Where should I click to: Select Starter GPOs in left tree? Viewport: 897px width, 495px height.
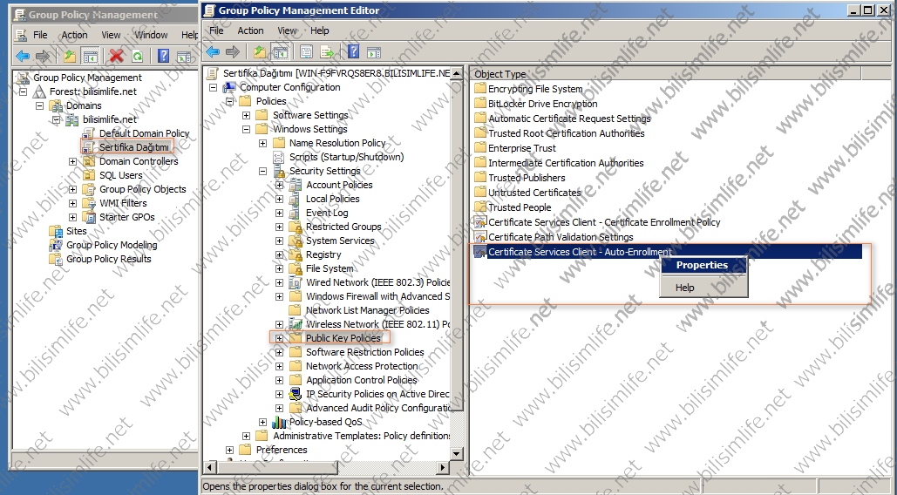pos(126,217)
